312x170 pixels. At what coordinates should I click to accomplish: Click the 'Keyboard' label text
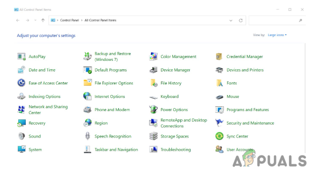170,96
